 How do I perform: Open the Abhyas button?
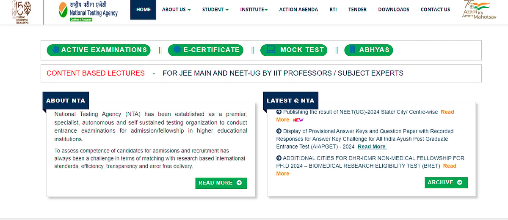coord(369,50)
